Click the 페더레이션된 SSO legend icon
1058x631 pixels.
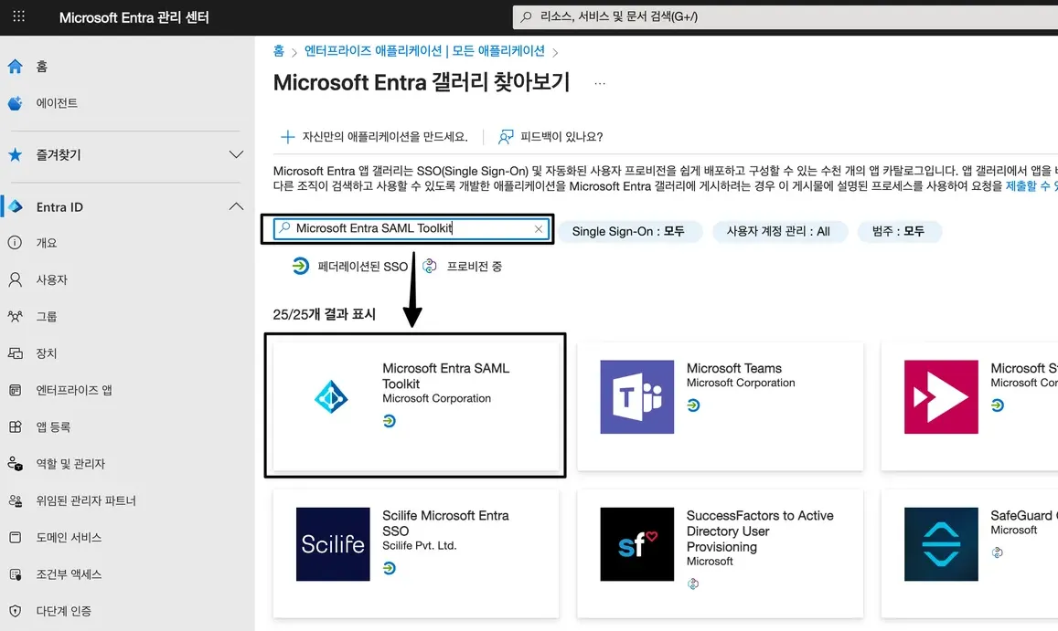tap(300, 267)
